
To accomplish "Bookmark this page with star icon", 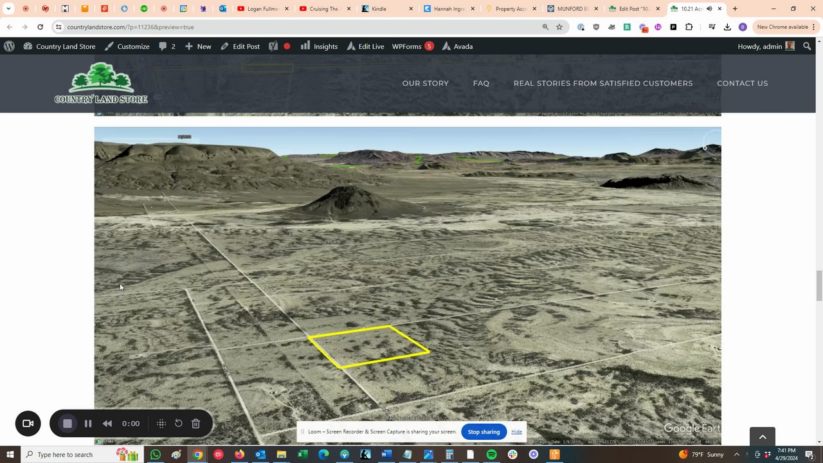I will [x=559, y=27].
